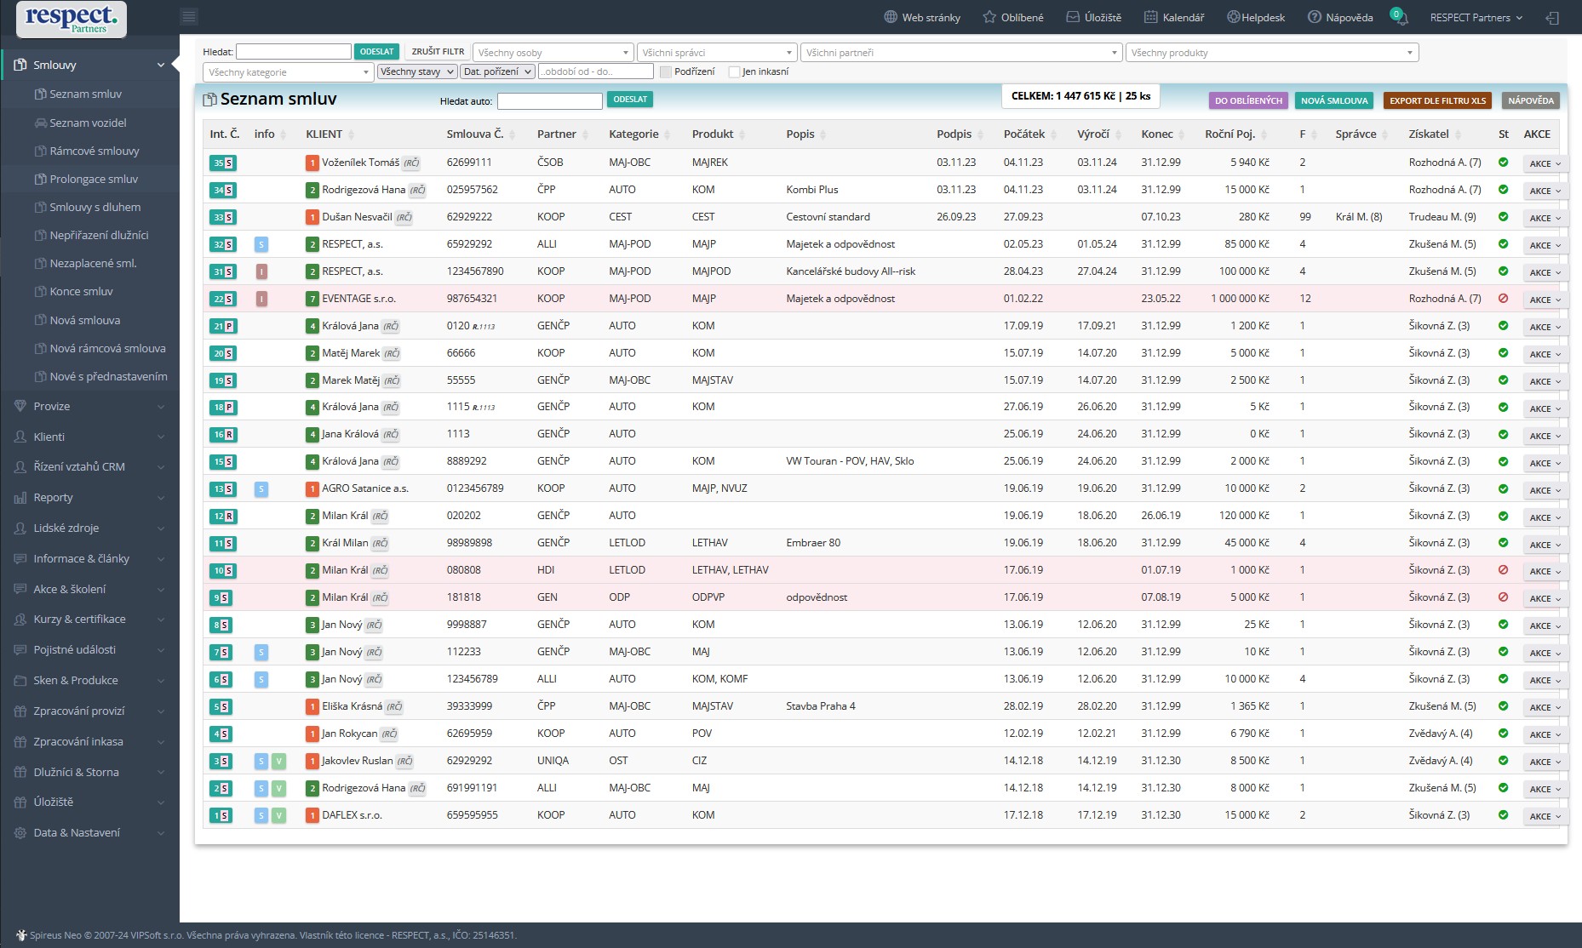Image resolution: width=1582 pixels, height=948 pixels.
Task: Open the Všechny stavy dropdown
Action: click(x=417, y=71)
